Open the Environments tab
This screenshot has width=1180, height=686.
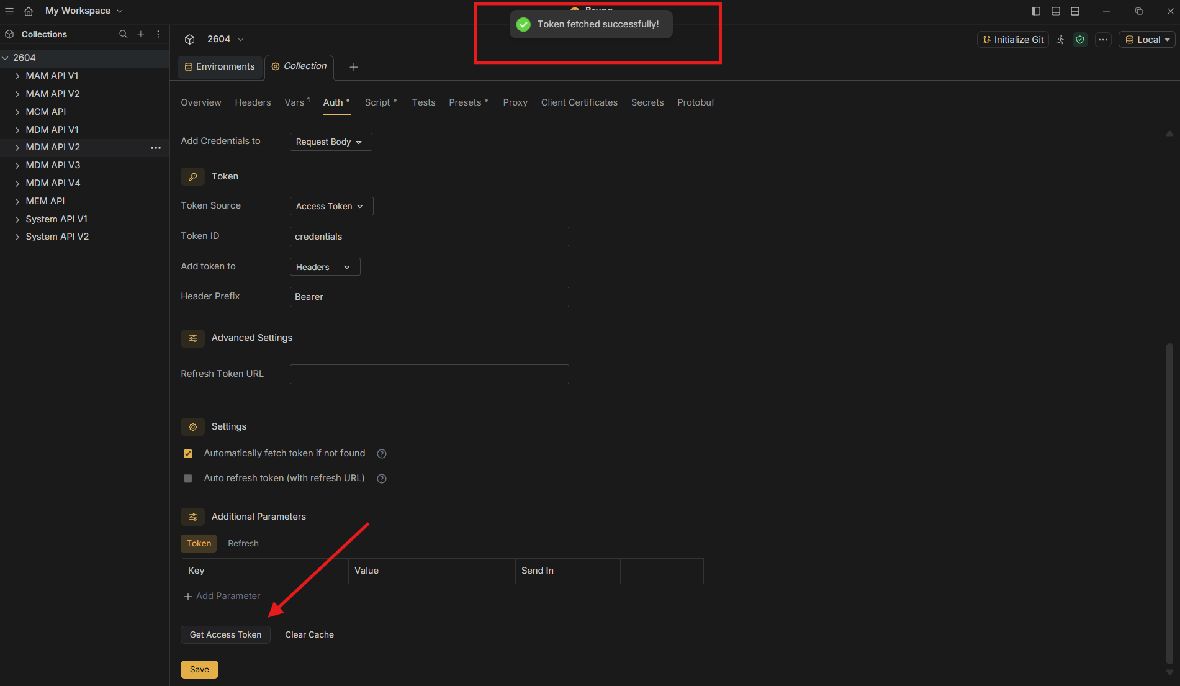pyautogui.click(x=220, y=67)
